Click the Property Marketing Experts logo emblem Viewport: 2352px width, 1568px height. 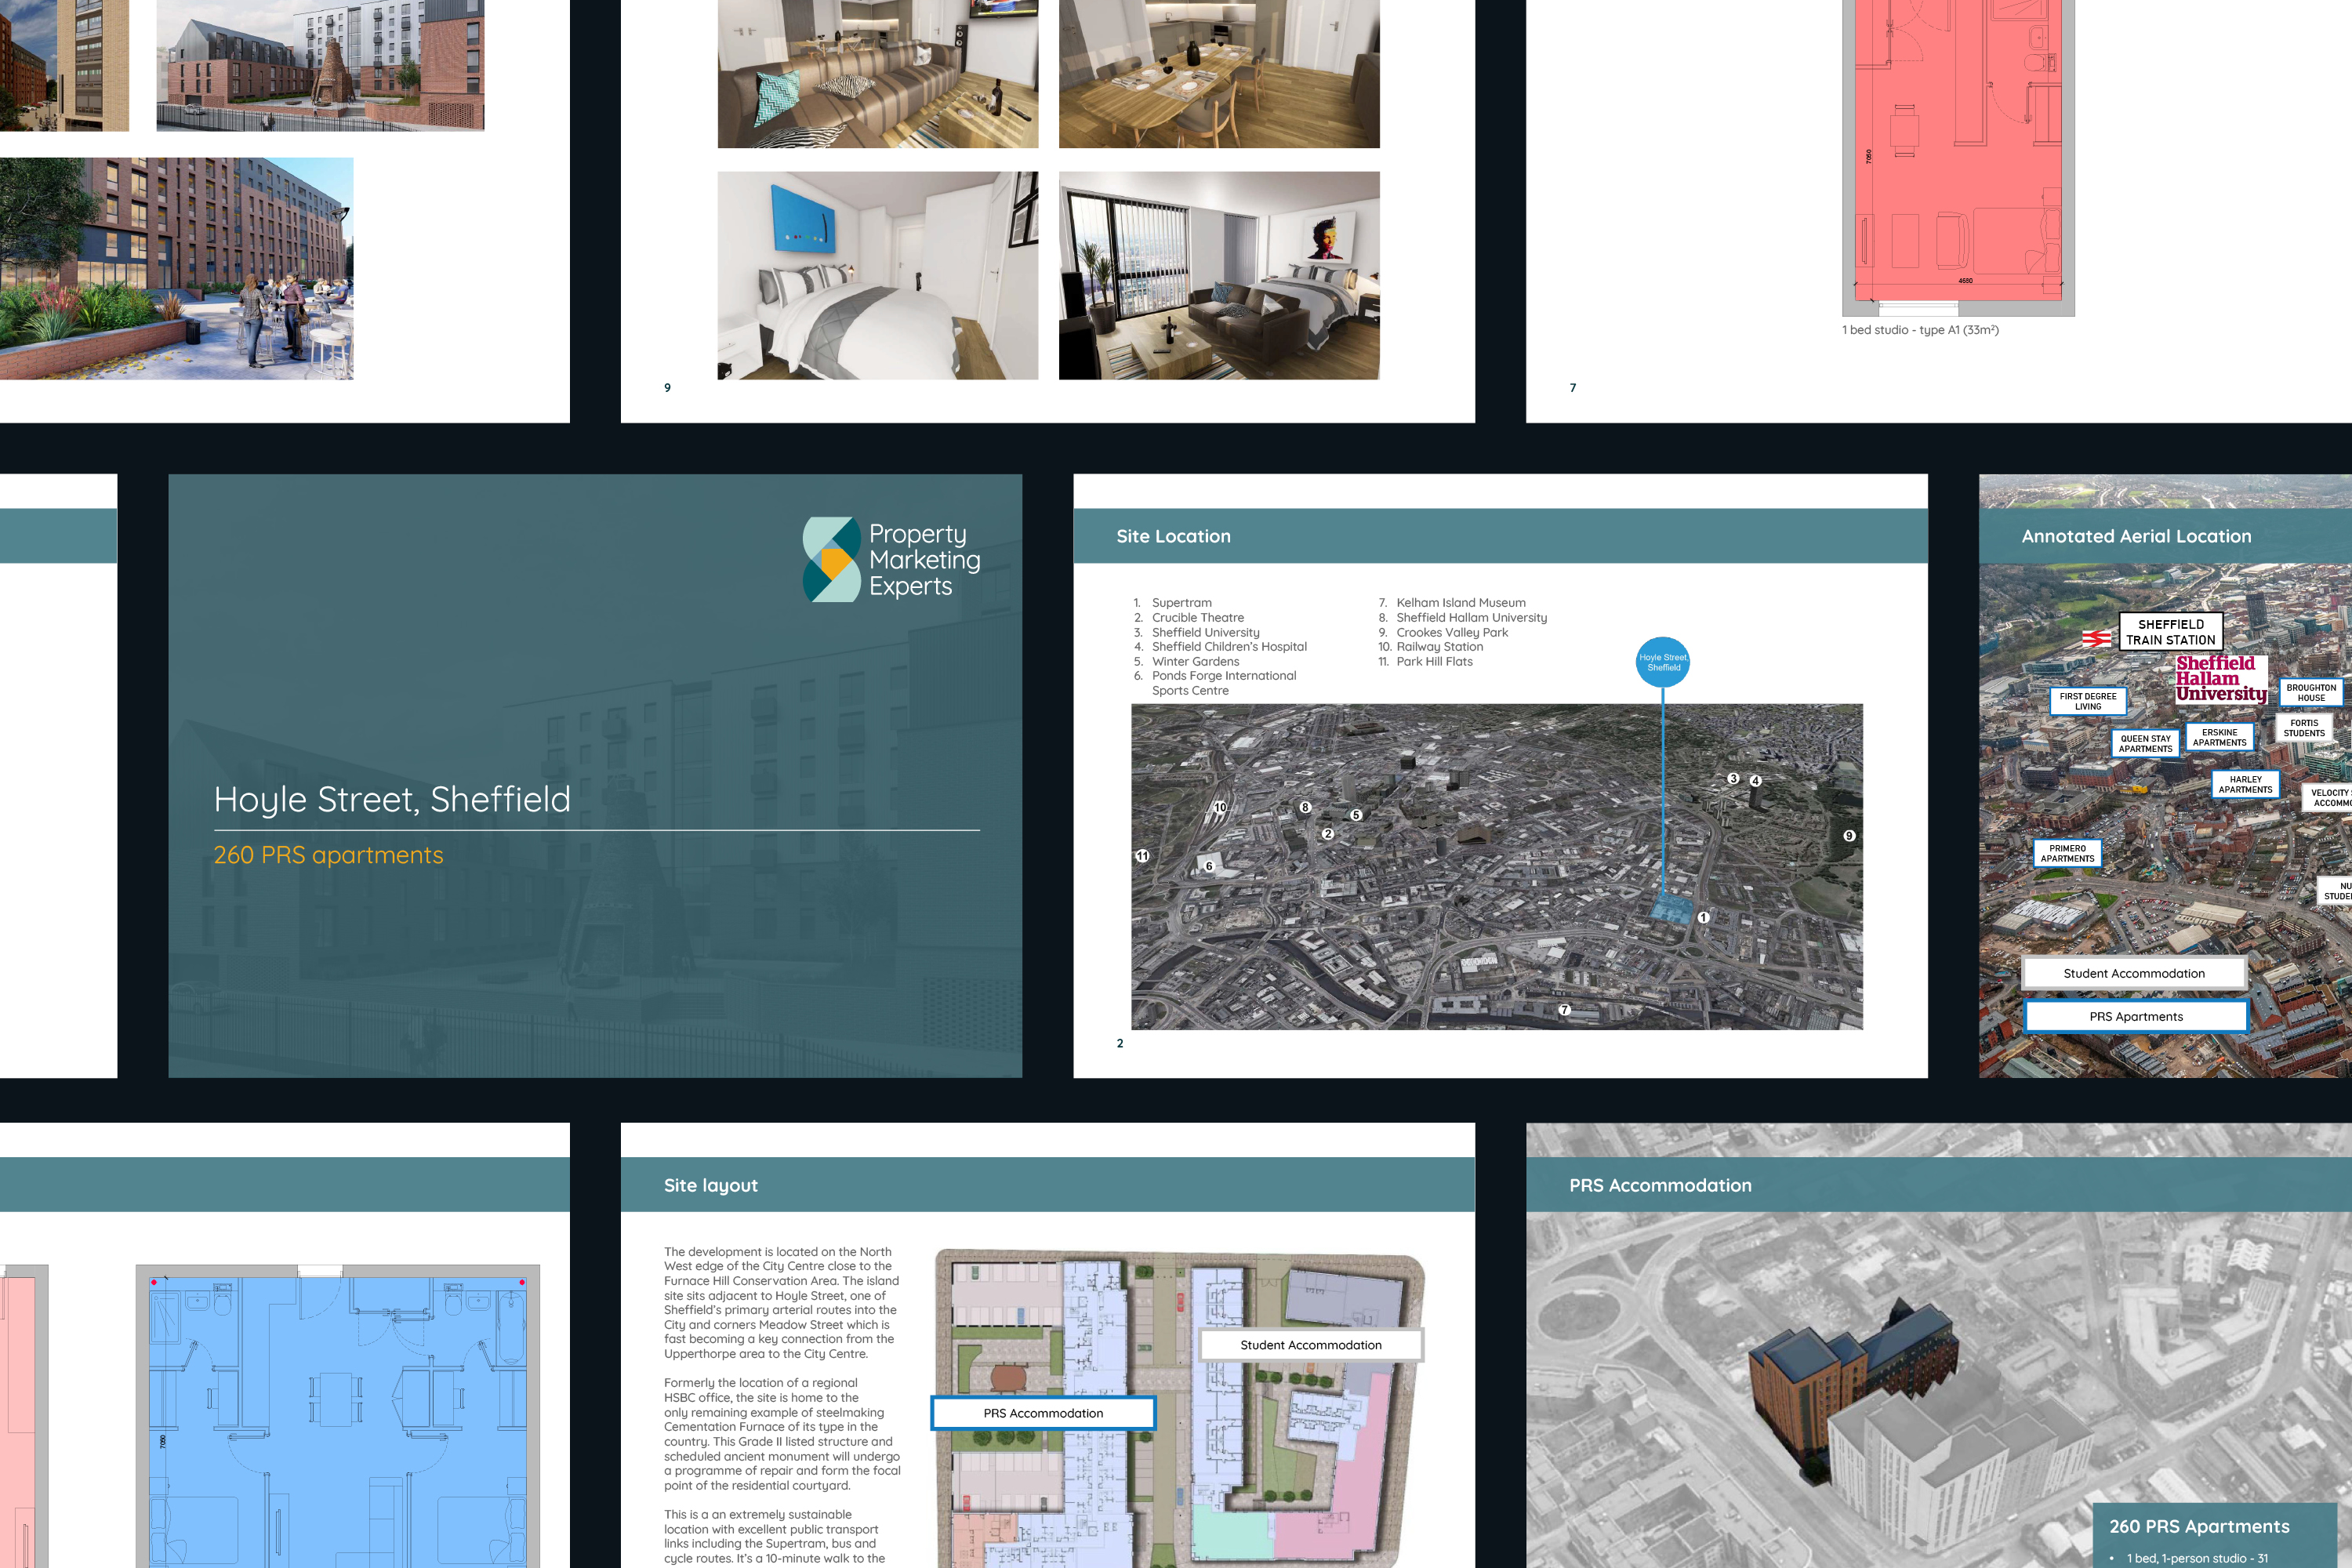831,559
